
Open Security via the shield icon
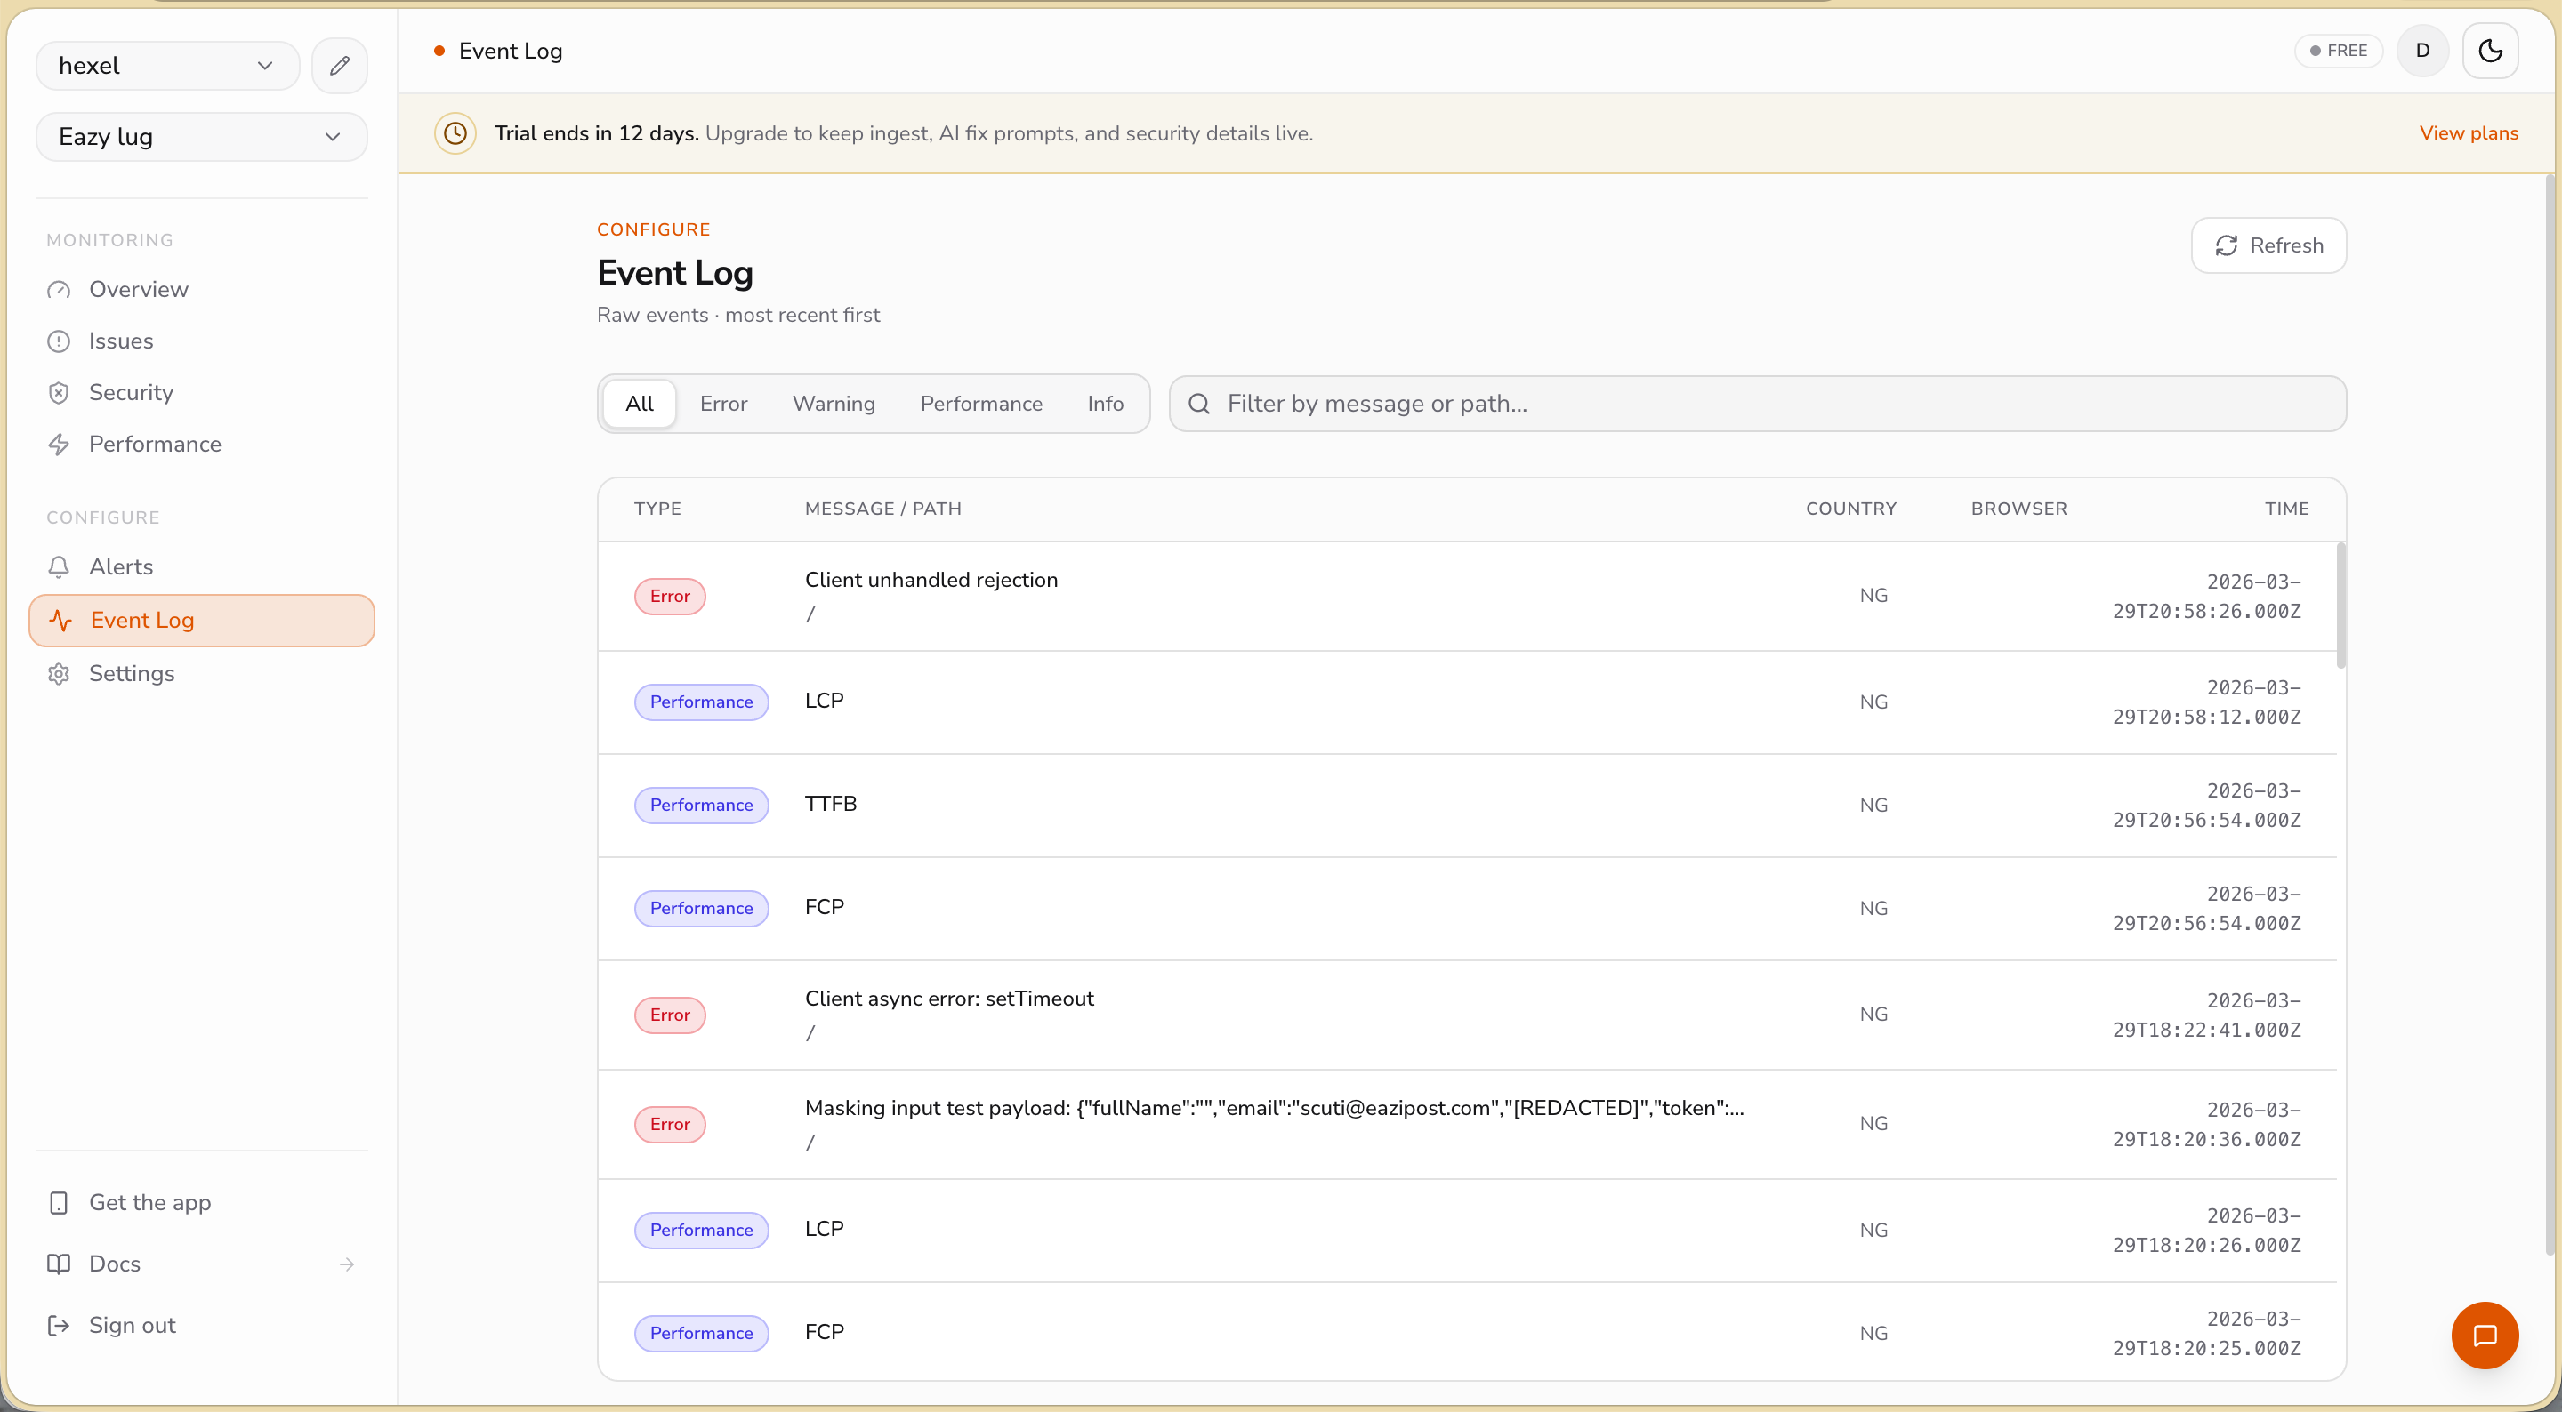tap(59, 393)
